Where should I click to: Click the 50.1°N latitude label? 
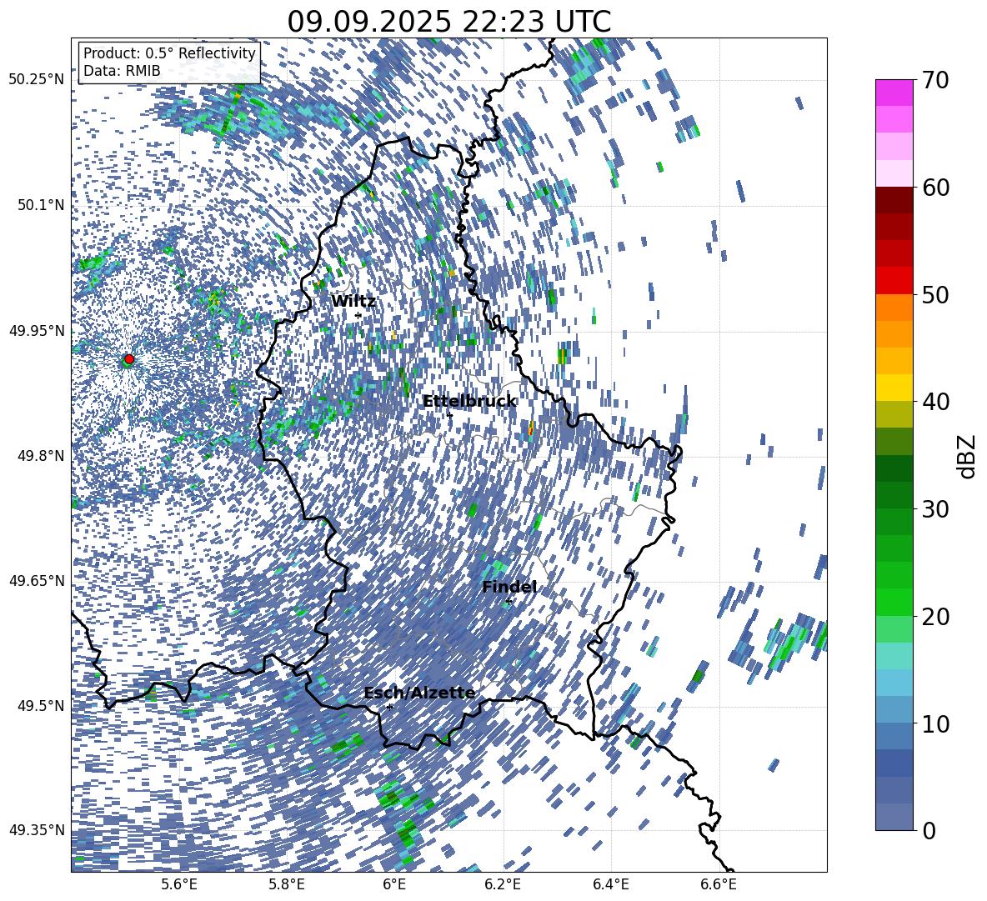pos(40,205)
